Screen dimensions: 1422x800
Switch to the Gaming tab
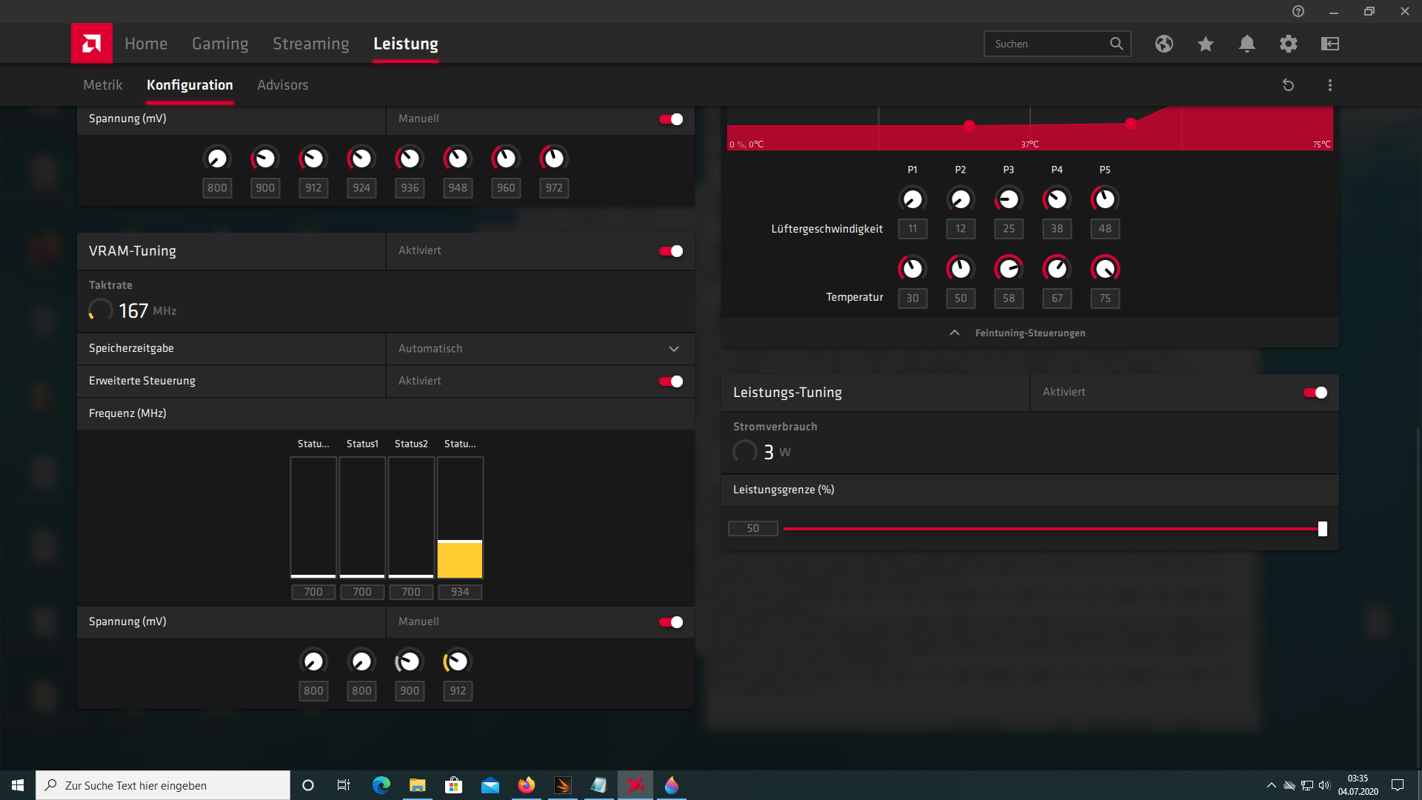[x=220, y=44]
